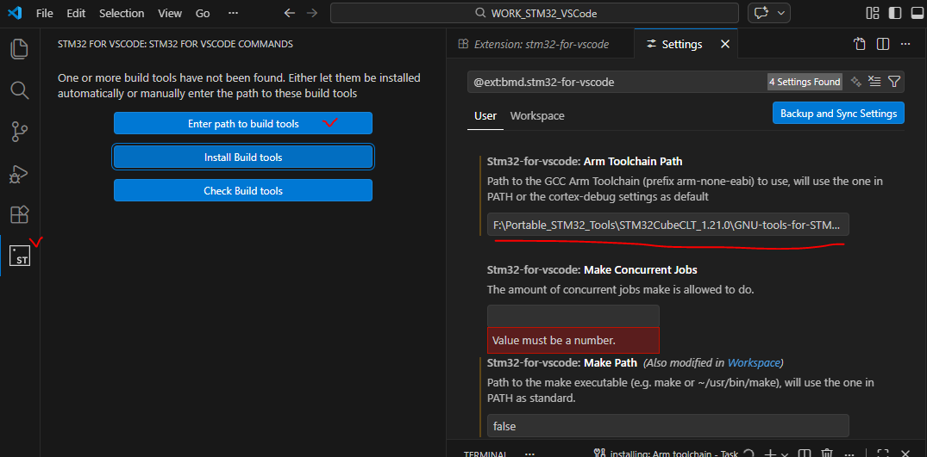927x457 pixels.
Task: Split the editor to the right
Action: 883,44
